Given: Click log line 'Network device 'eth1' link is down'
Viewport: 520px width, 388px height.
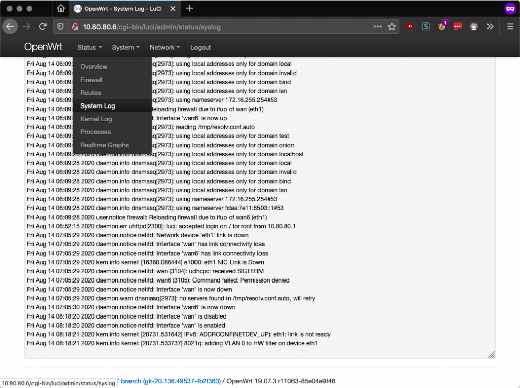Looking at the screenshot, I should coord(138,235).
